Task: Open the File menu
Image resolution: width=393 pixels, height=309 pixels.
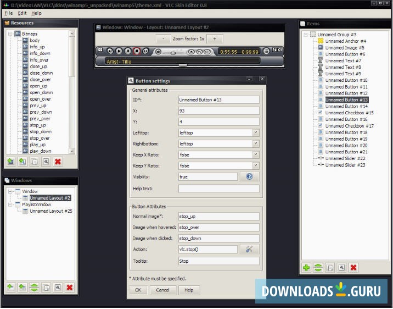Action: pos(9,13)
